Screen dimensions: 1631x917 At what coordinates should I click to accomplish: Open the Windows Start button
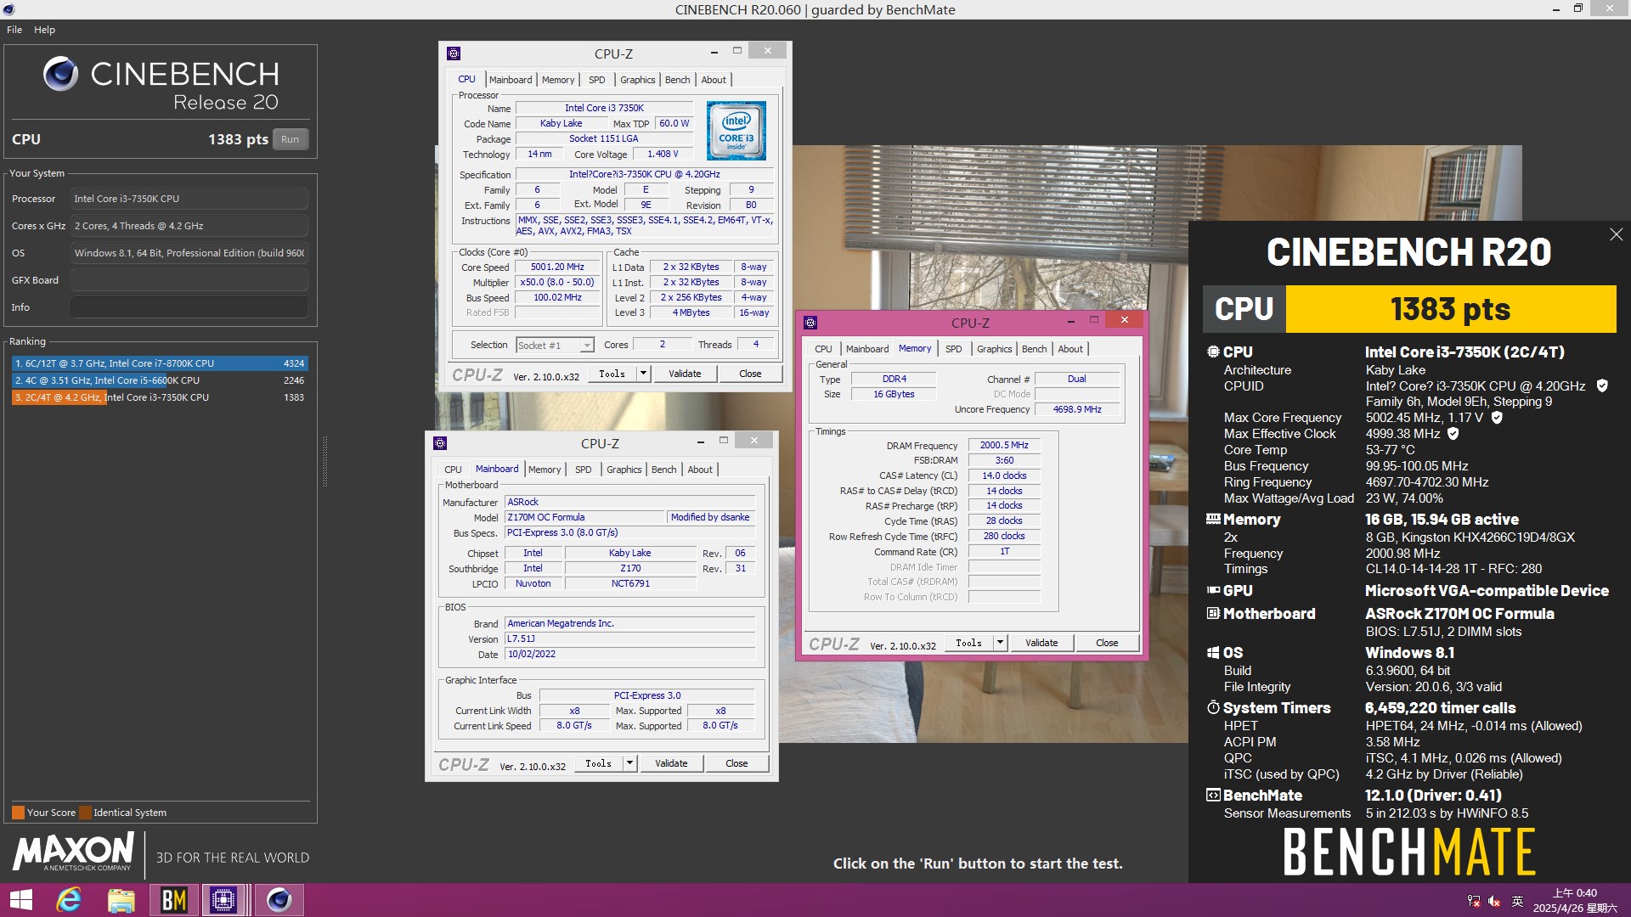tap(21, 900)
